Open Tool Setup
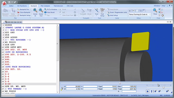 pos(102,12)
